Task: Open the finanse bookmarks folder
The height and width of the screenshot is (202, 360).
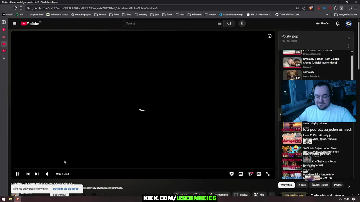Action: coord(100,15)
